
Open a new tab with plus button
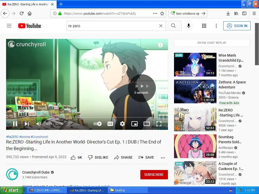(61, 4)
